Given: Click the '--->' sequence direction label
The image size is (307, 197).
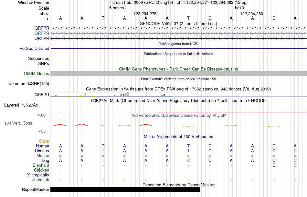Looking at the screenshot, I should [x=46, y=19].
